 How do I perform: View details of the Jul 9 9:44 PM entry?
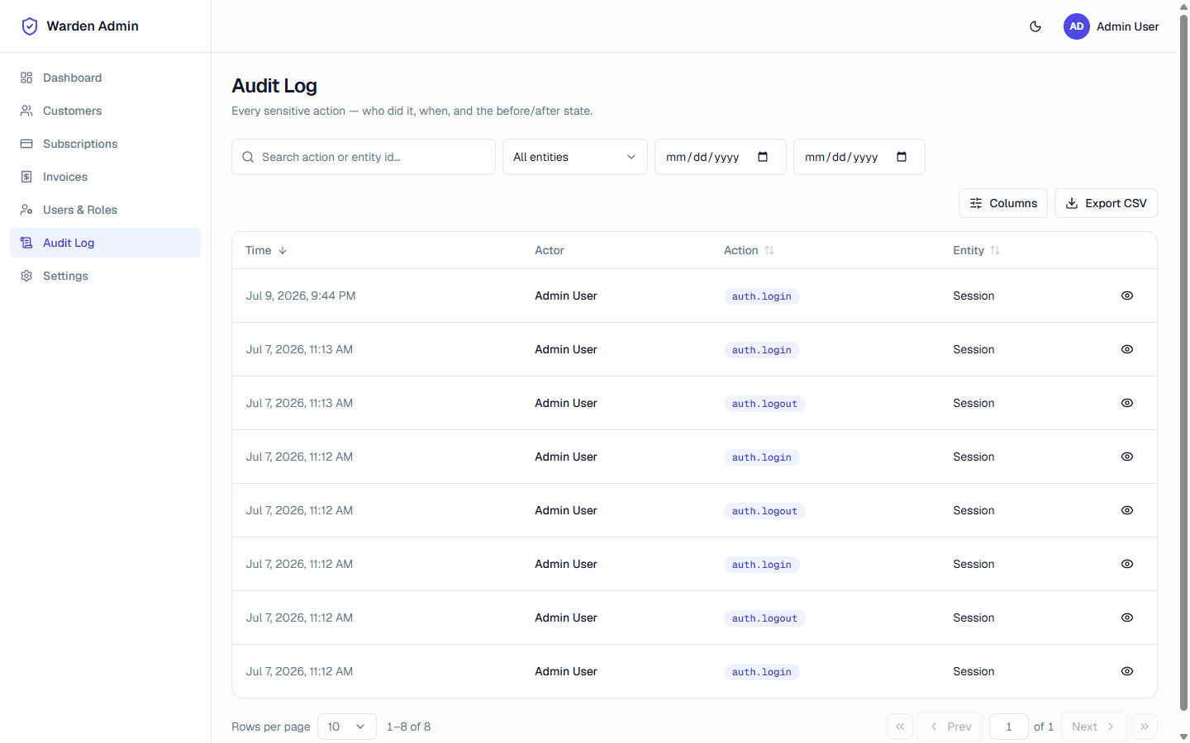click(x=1127, y=296)
